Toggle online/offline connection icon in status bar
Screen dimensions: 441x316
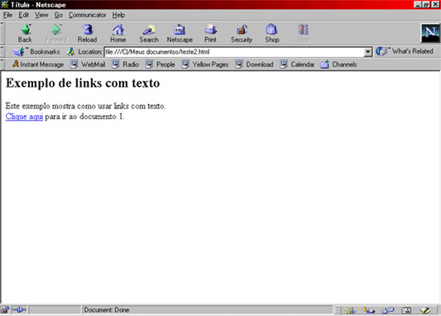tap(19, 310)
